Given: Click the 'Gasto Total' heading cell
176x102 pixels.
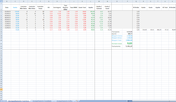Looking at the screenshot, I should (82, 7).
